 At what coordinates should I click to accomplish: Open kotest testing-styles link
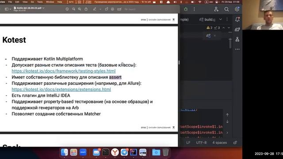tap(64, 71)
